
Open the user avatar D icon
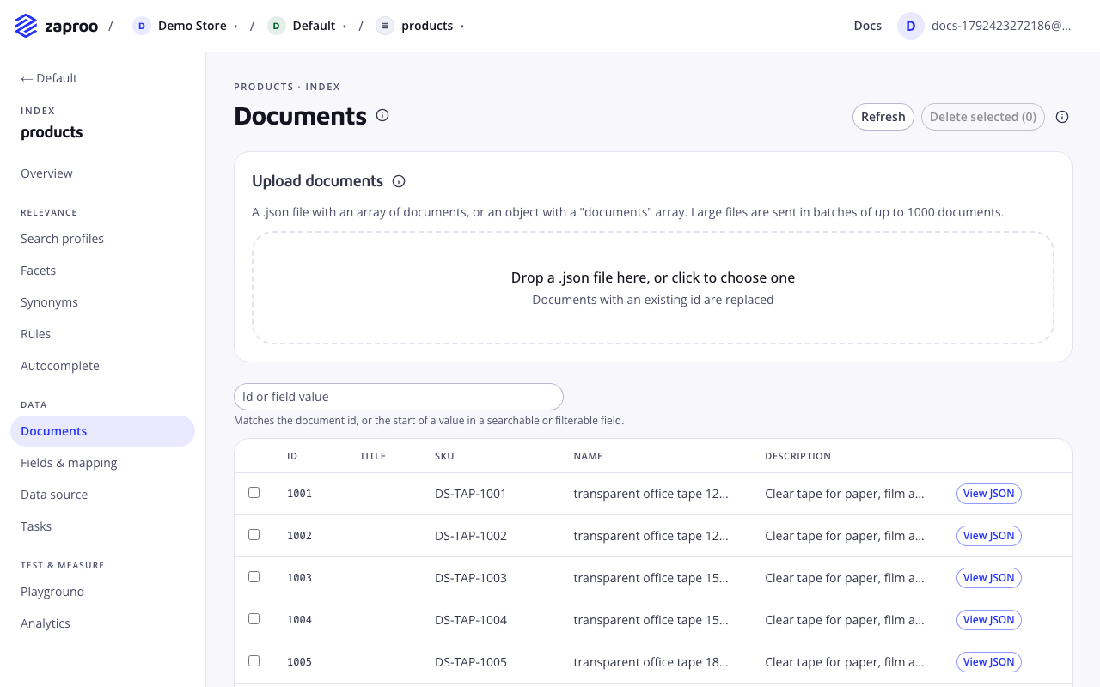[x=911, y=26]
